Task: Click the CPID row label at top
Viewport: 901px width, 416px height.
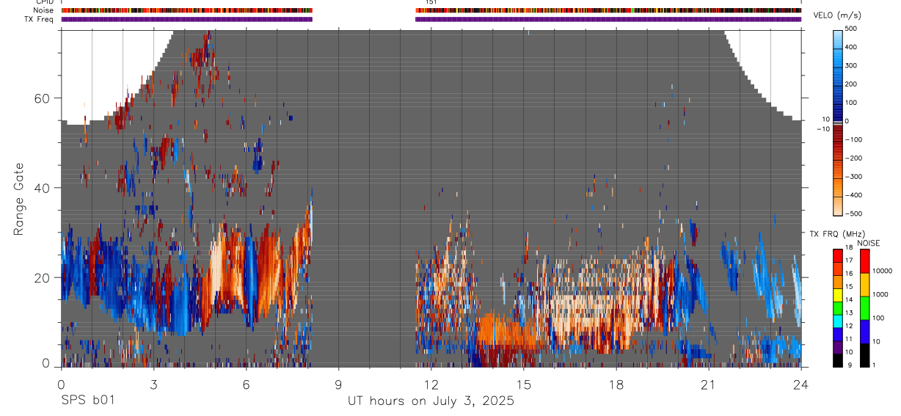Action: point(45,2)
